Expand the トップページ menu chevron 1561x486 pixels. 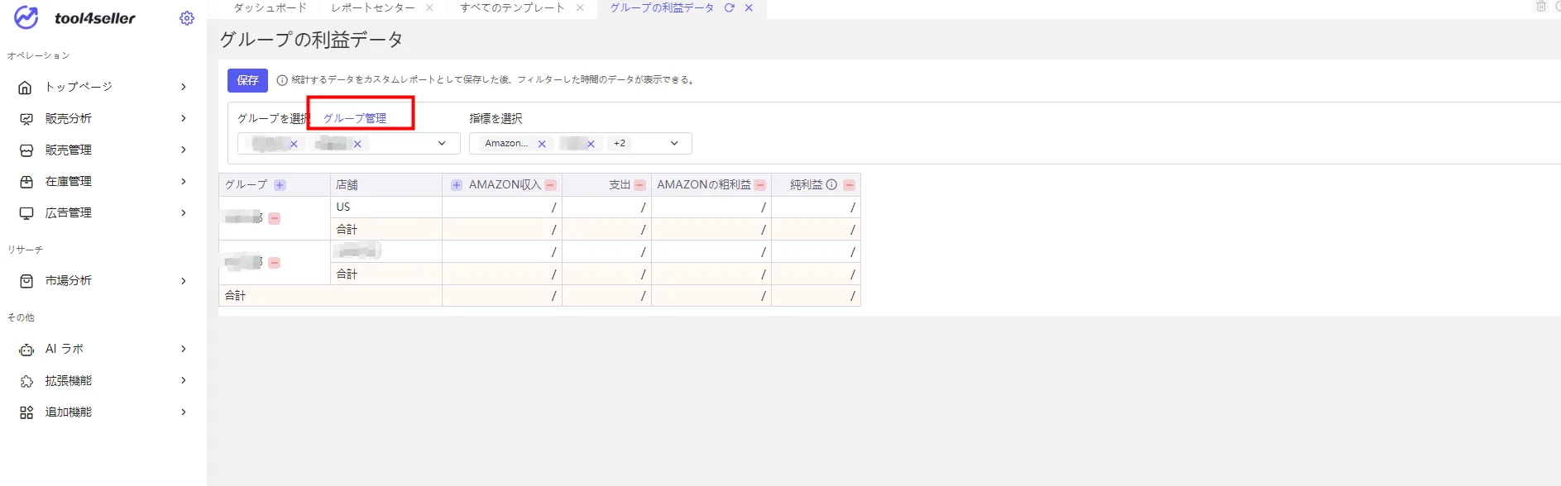click(184, 87)
